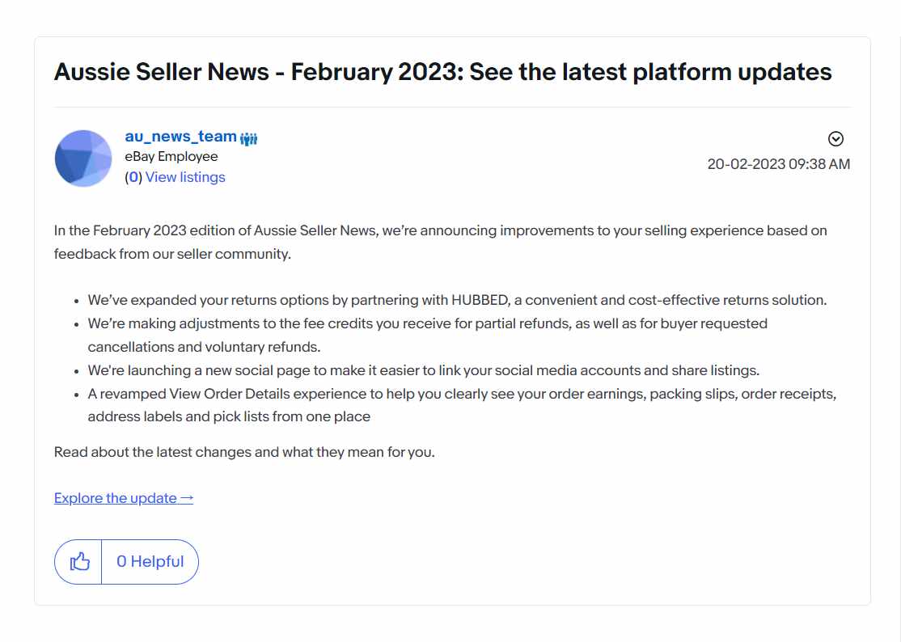Image resolution: width=901 pixels, height=642 pixels.
Task: Click the bullet about partnering with HUBBED
Action: click(x=458, y=300)
